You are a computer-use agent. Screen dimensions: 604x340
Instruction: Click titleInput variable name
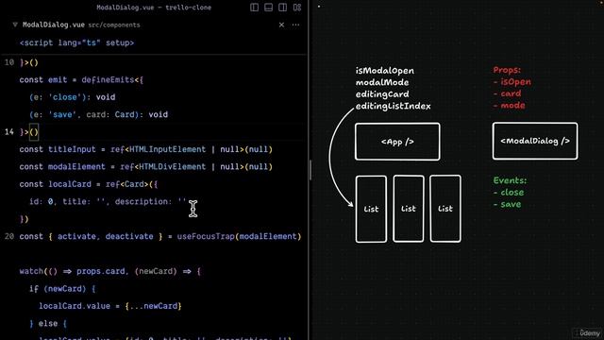(x=72, y=149)
